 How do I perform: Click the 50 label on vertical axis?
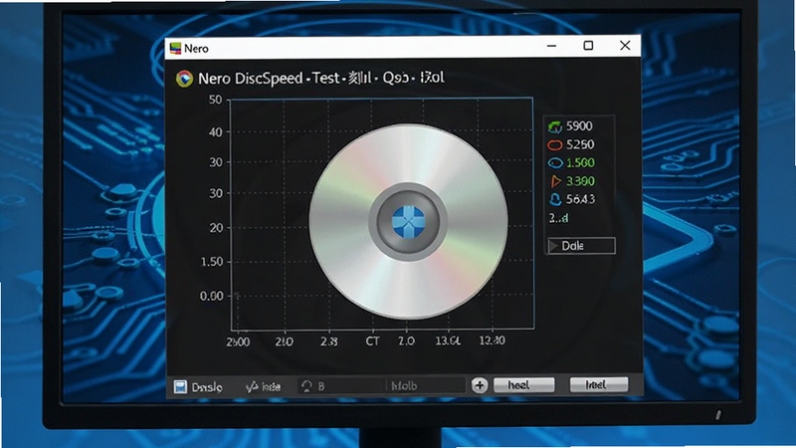(x=215, y=101)
